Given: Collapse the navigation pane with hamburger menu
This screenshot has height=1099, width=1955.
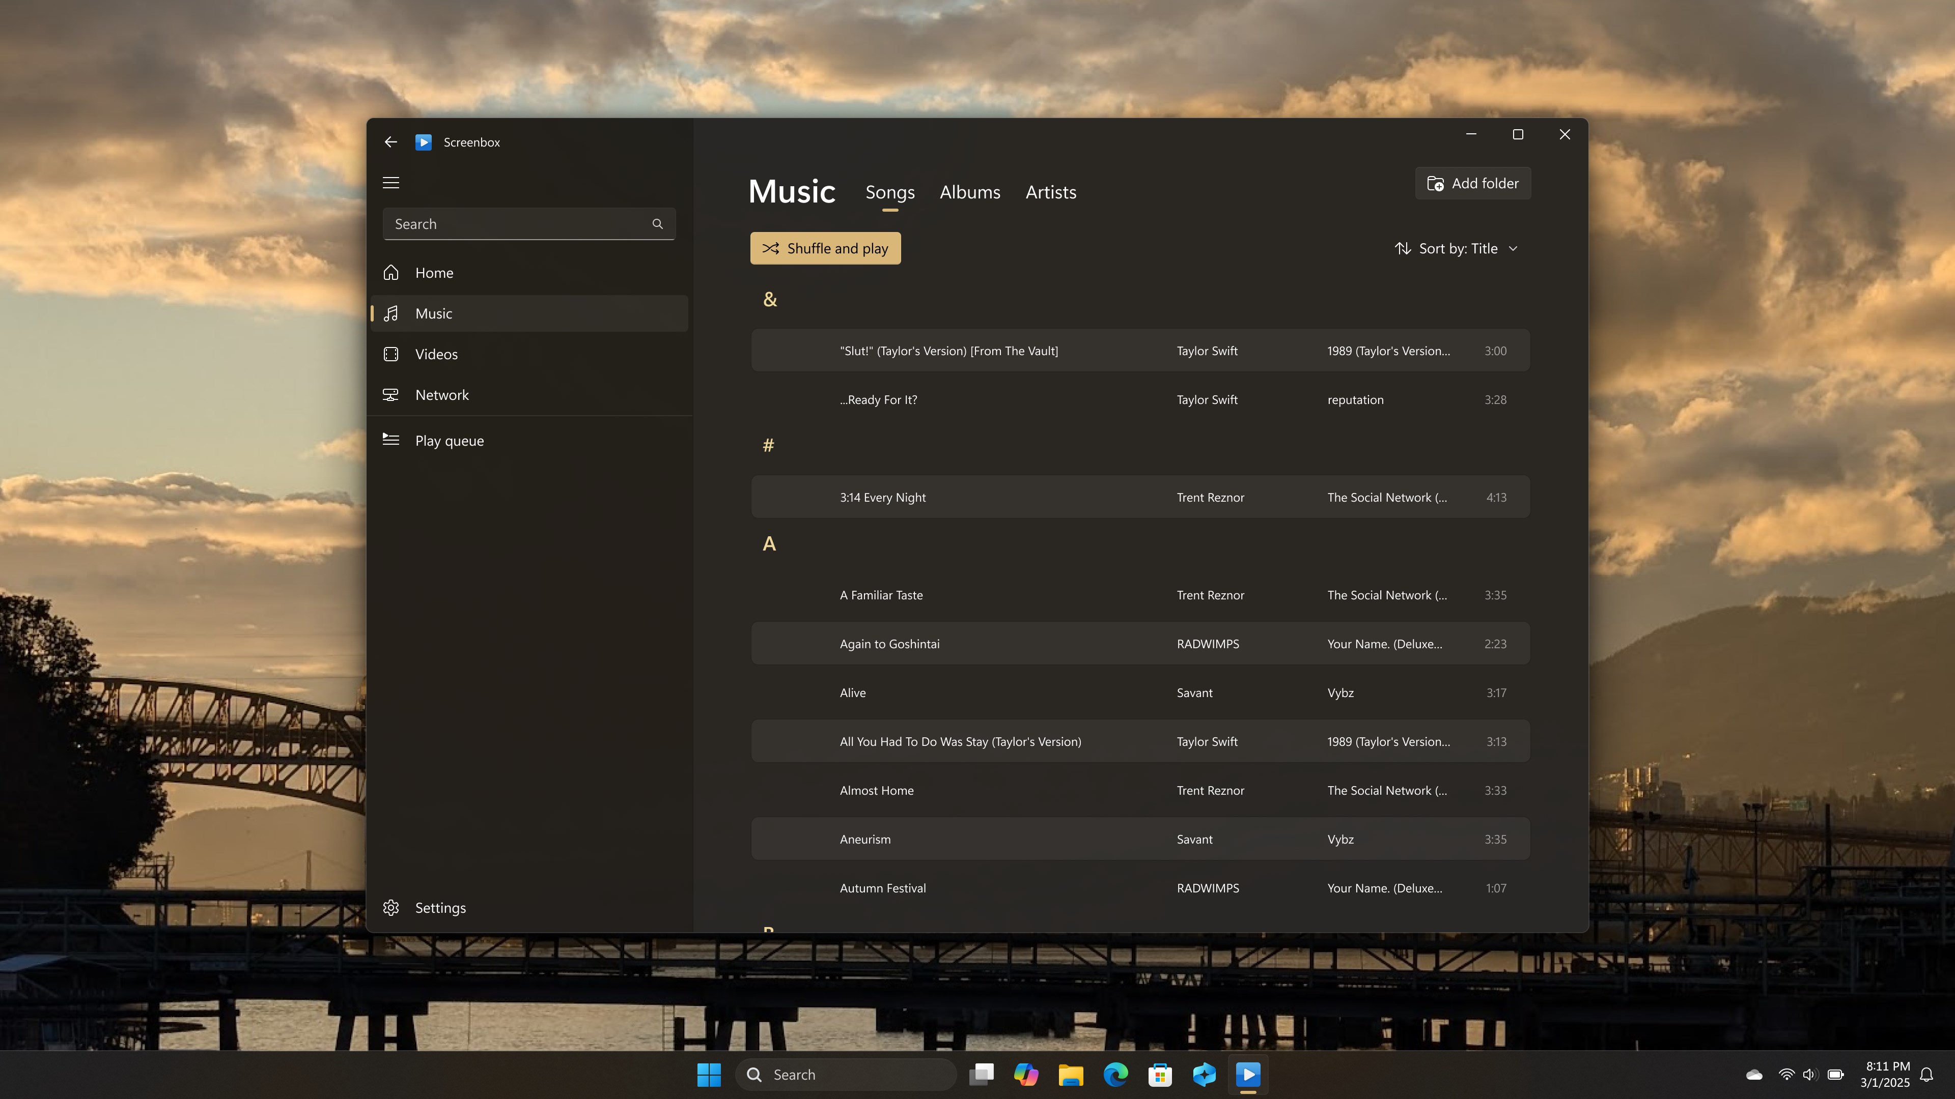Looking at the screenshot, I should tap(391, 182).
